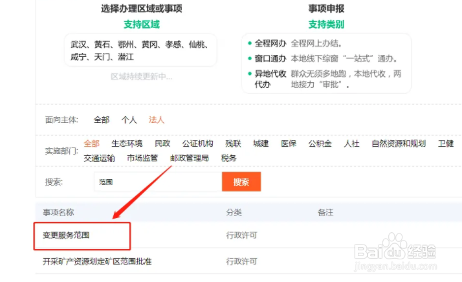
Task: Select 法人 subject filter
Action: 157,120
